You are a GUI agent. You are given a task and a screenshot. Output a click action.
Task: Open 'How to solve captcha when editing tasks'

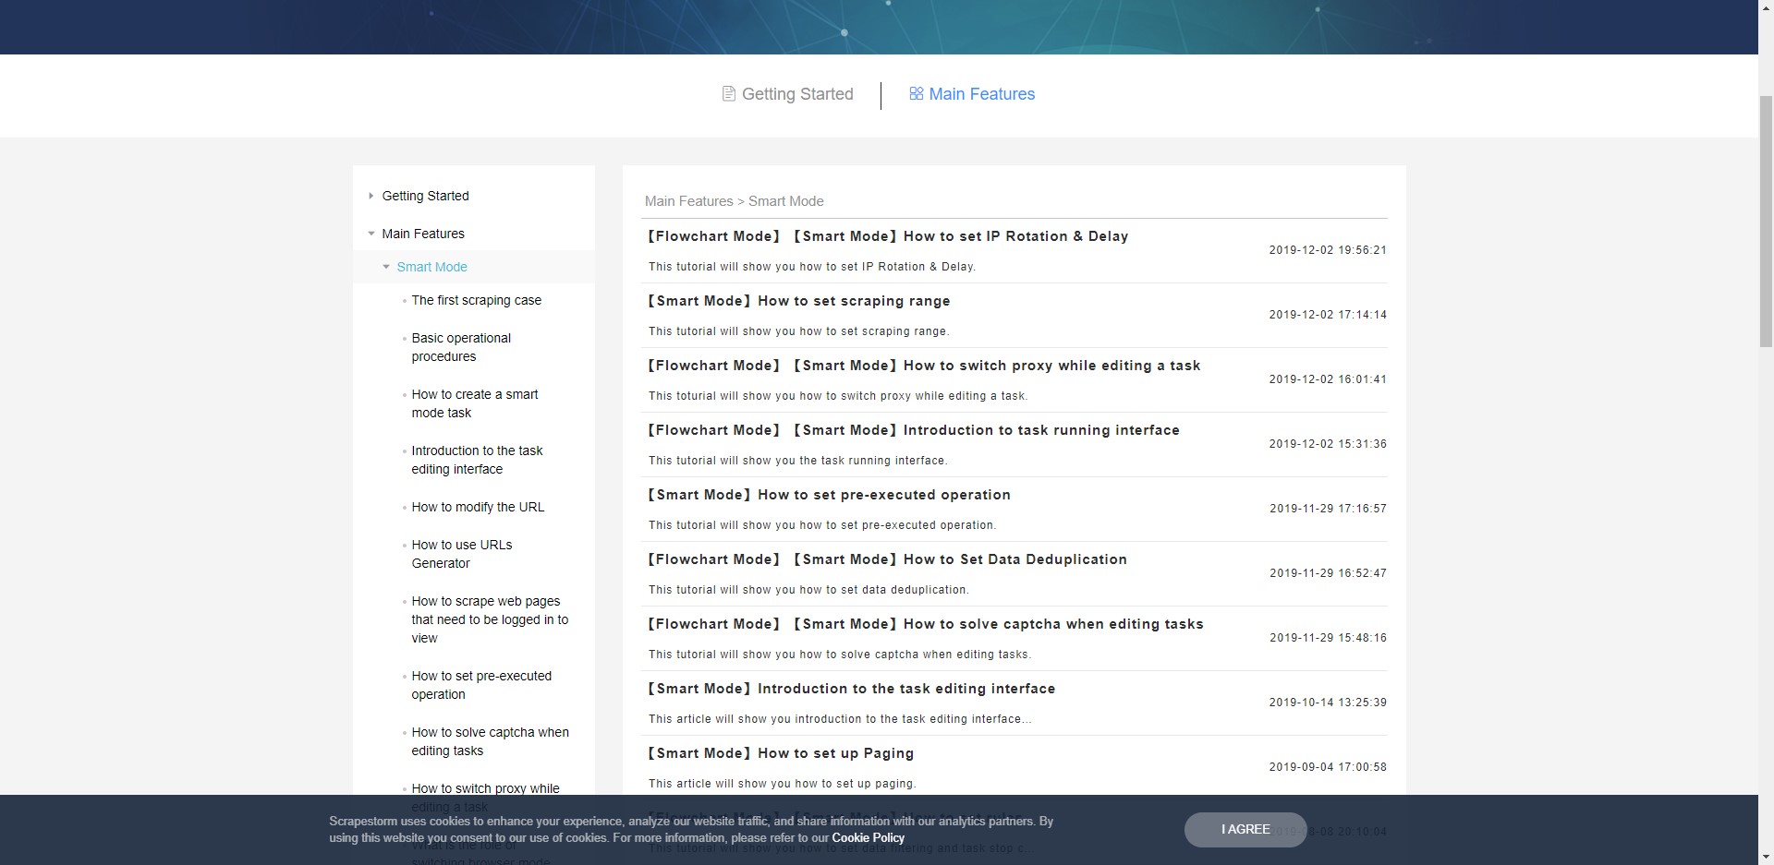point(490,741)
